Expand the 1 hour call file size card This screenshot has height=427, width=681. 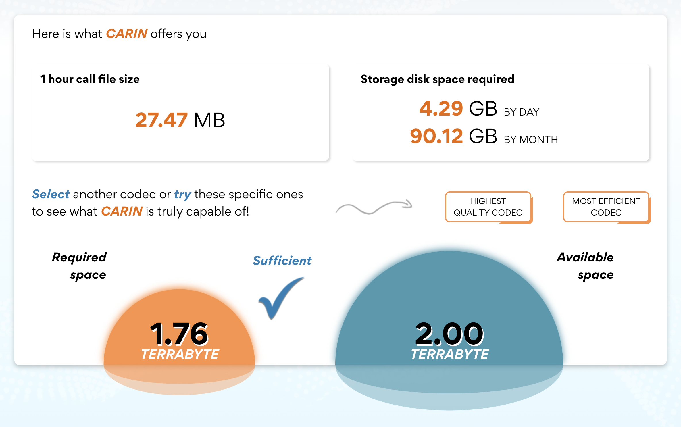180,114
